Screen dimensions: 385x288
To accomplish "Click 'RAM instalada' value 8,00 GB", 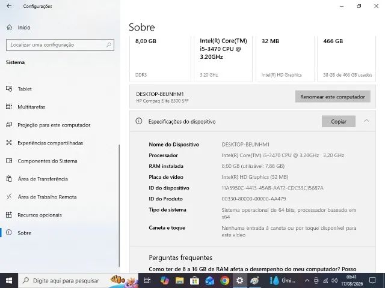I will 253,166.
